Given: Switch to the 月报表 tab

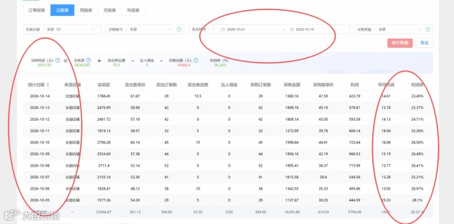Looking at the screenshot, I should tap(110, 10).
